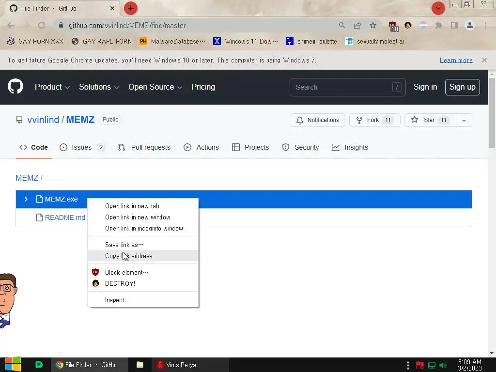Click the zoom magnifier icon in address bar
Image resolution: width=496 pixels, height=372 pixels.
341,25
